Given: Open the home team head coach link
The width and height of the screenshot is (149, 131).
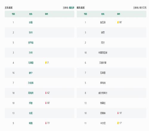Looking at the screenshot, I should click(x=72, y=8).
